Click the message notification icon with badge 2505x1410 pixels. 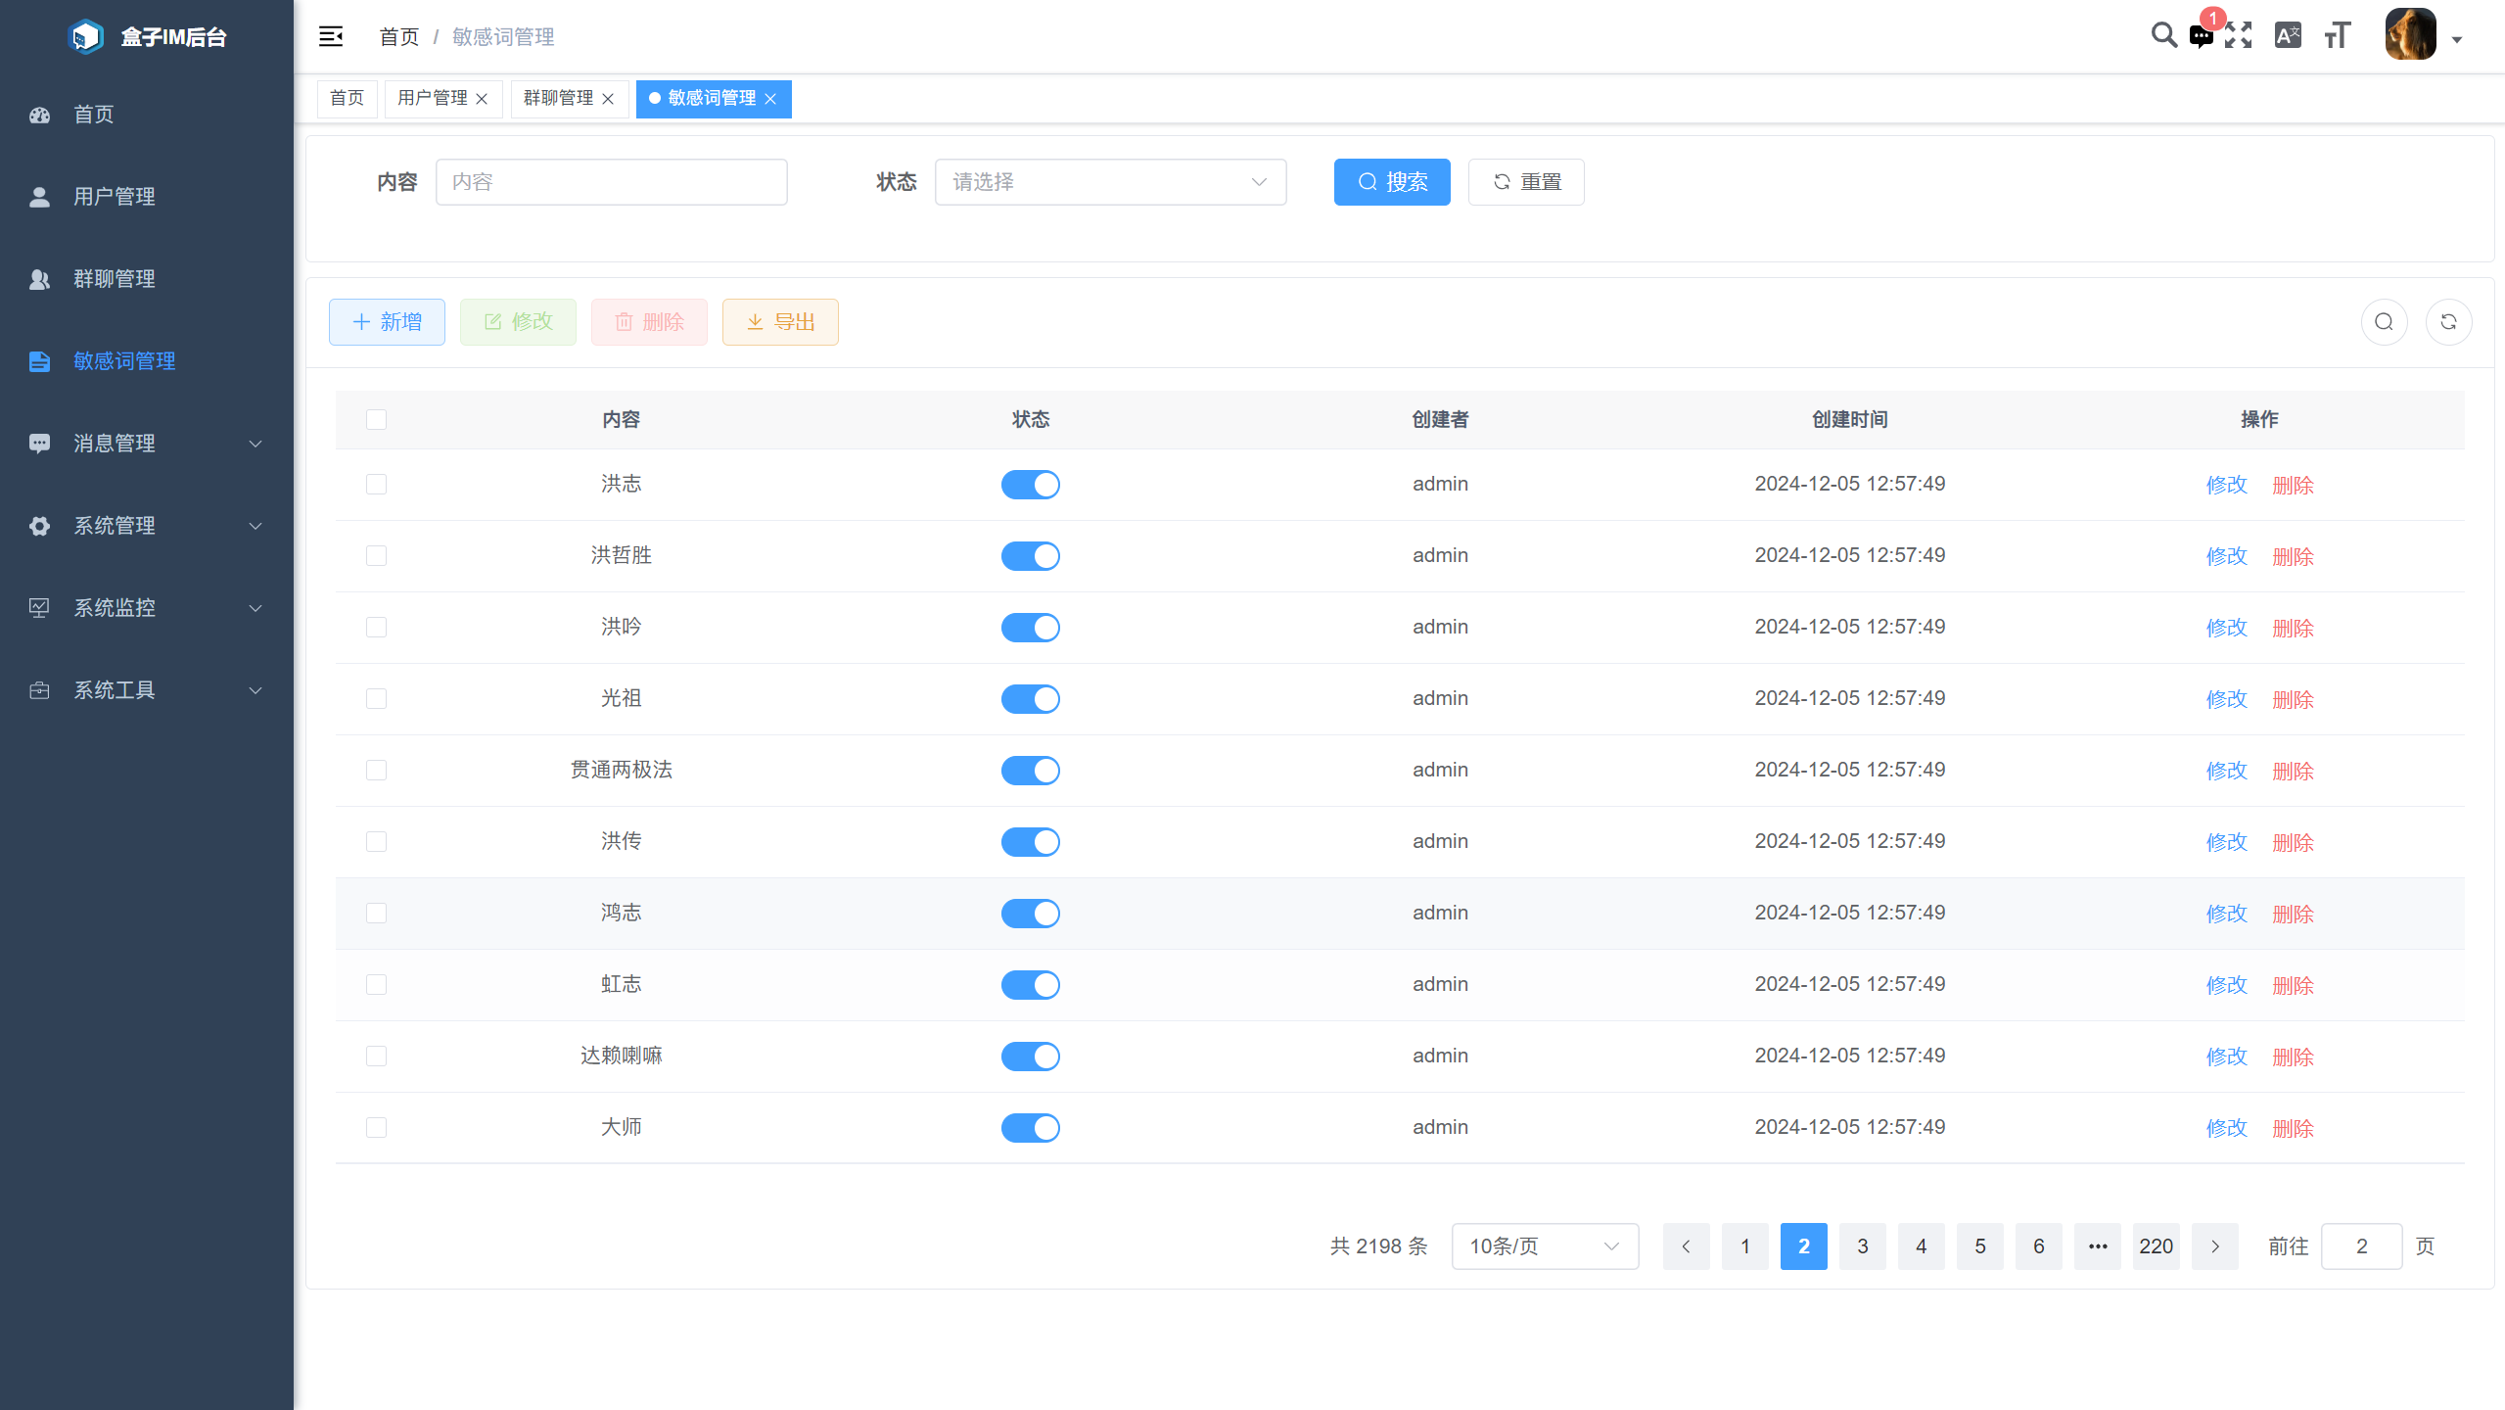pyautogui.click(x=2202, y=35)
